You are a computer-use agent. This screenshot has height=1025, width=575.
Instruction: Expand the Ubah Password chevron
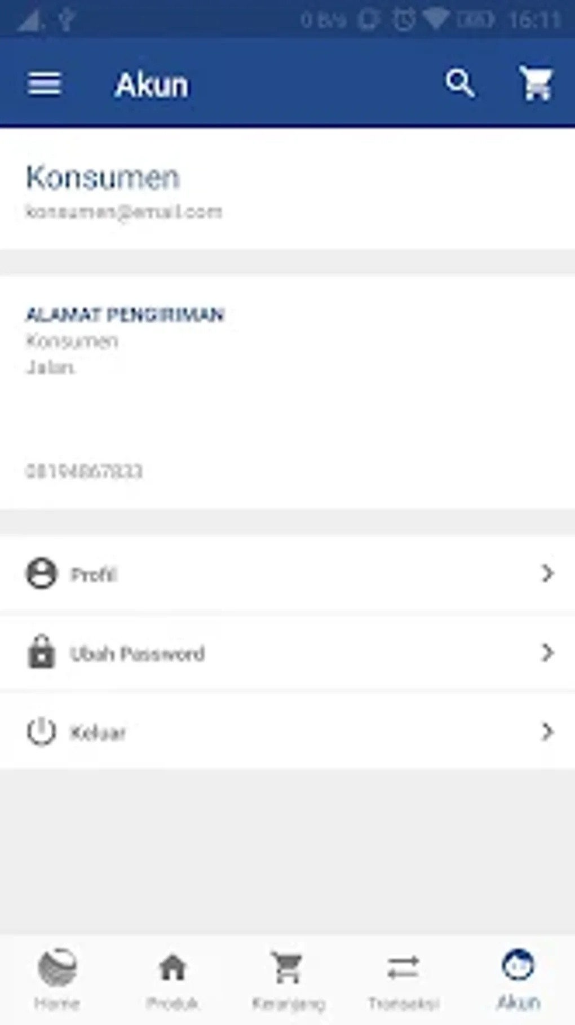[x=546, y=653]
